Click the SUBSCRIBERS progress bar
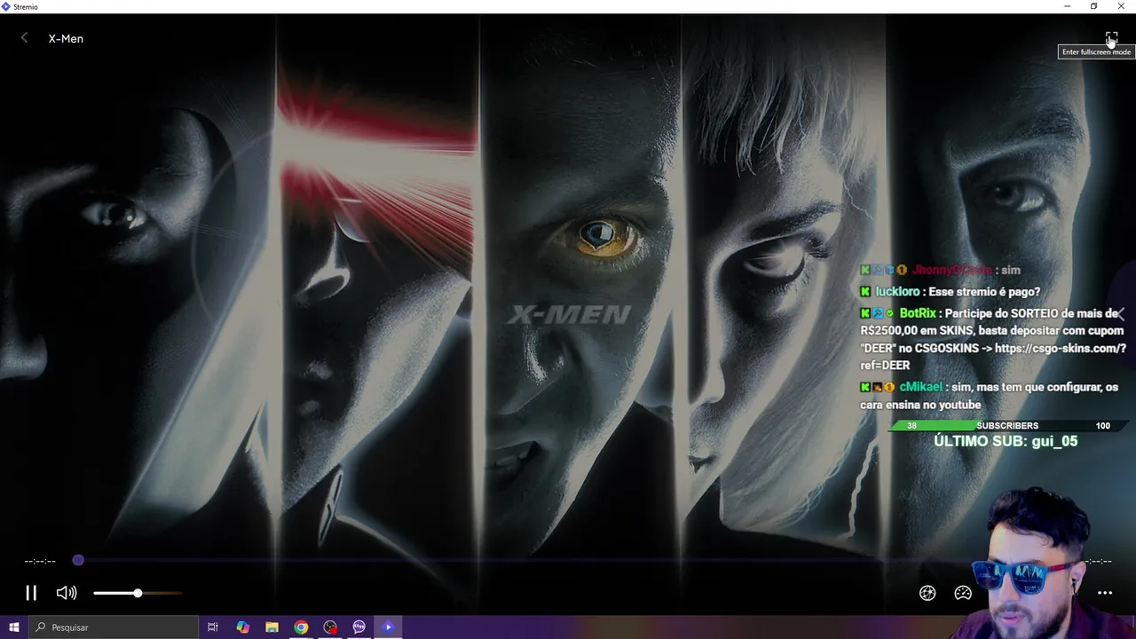Image resolution: width=1136 pixels, height=639 pixels. [1007, 425]
